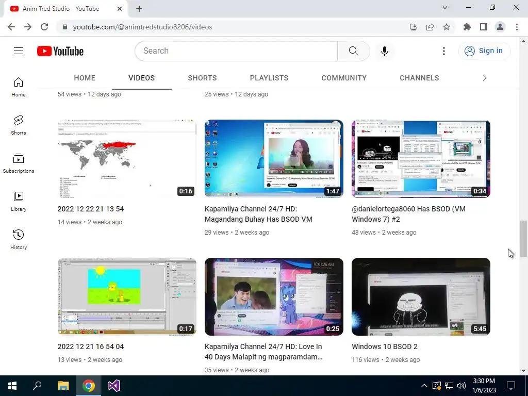Show more channel tabs with right chevron
The image size is (528, 396).
(x=485, y=78)
